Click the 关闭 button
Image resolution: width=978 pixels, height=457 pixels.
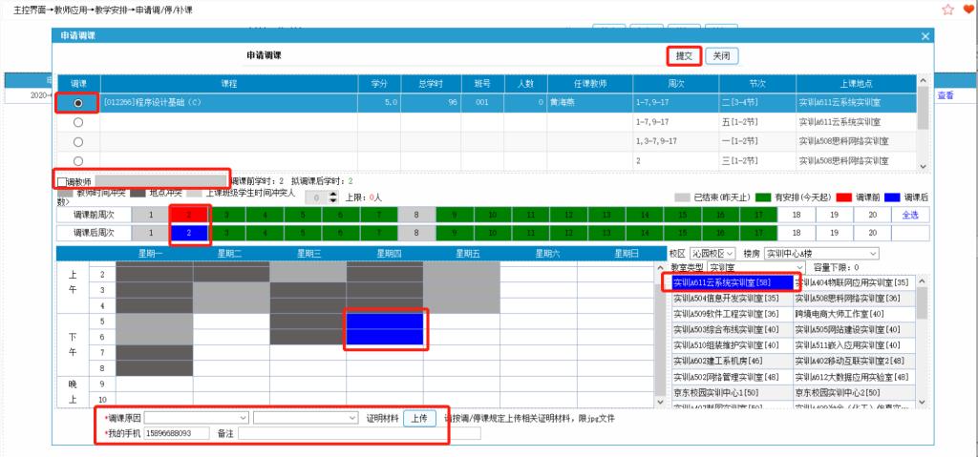tap(722, 56)
